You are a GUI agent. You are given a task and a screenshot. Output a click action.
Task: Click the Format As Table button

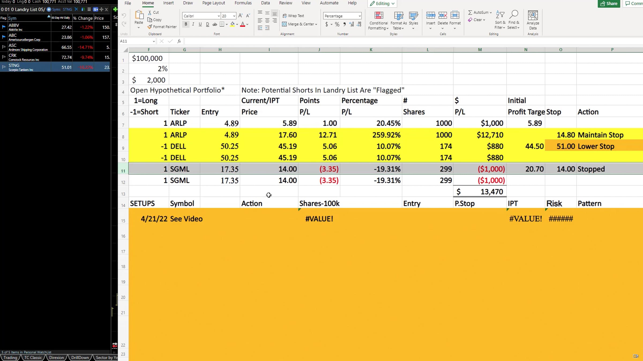(398, 20)
